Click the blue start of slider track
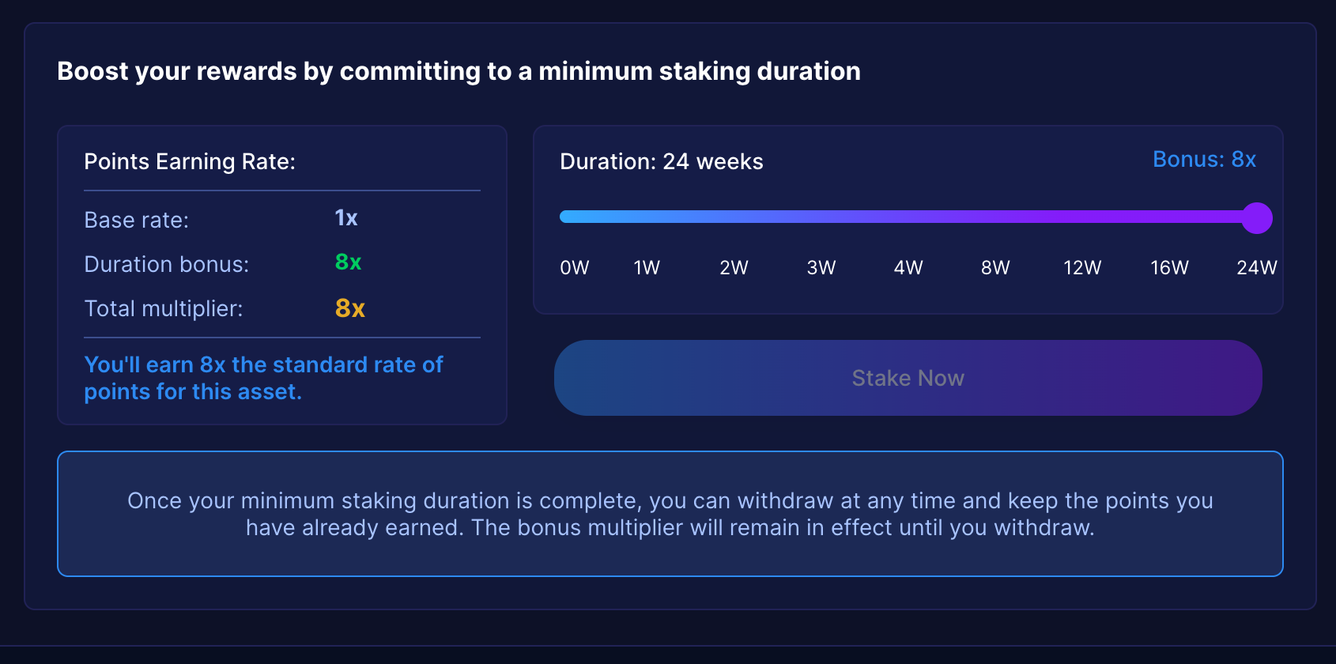The height and width of the screenshot is (664, 1336). [x=568, y=217]
